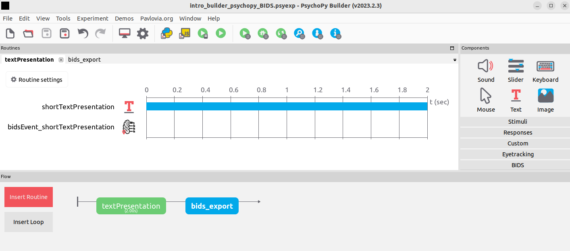Expand the Responses components section

(518, 133)
